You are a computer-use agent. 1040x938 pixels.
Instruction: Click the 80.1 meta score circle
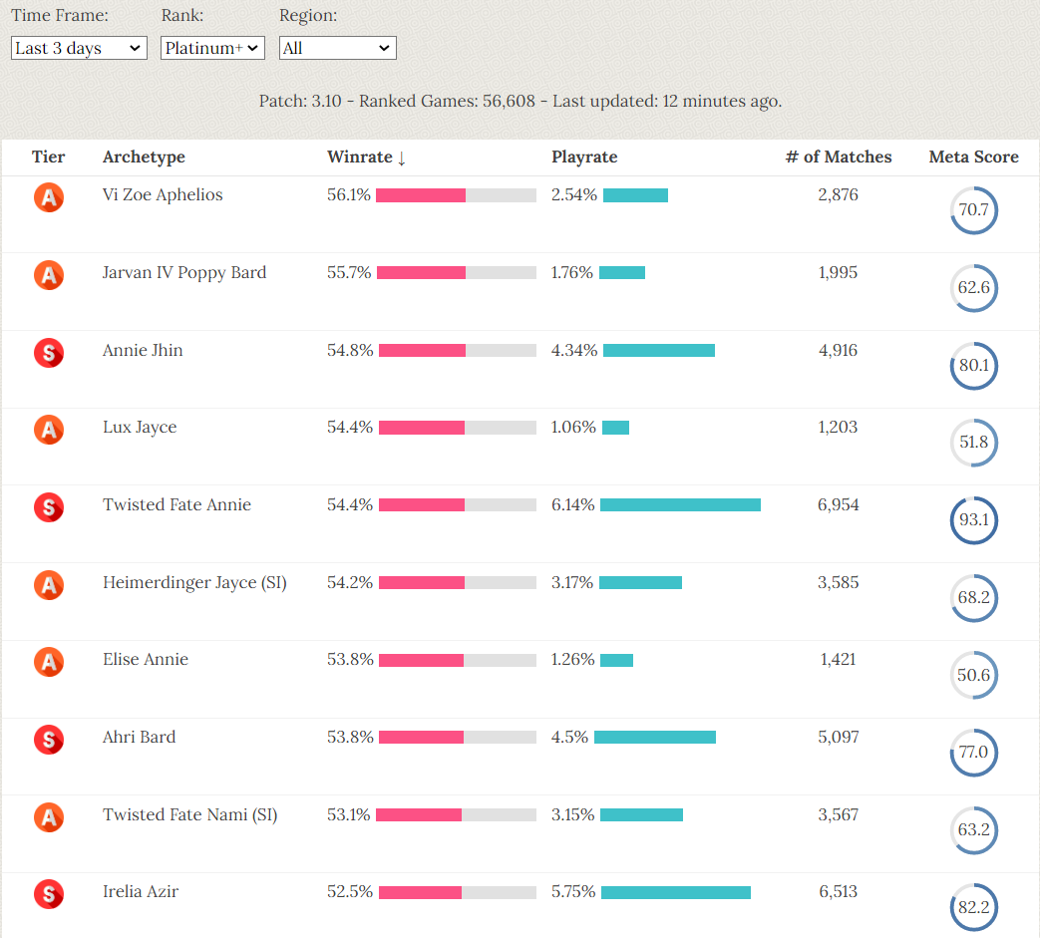point(973,365)
